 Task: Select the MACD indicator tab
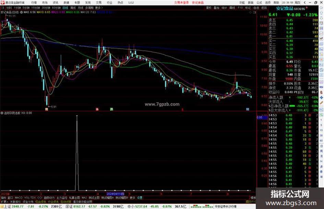(x=19, y=198)
